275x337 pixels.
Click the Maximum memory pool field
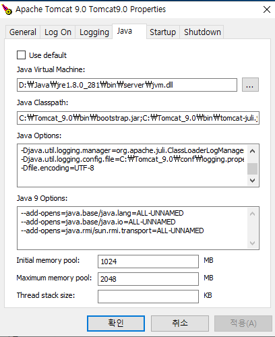[148, 279]
